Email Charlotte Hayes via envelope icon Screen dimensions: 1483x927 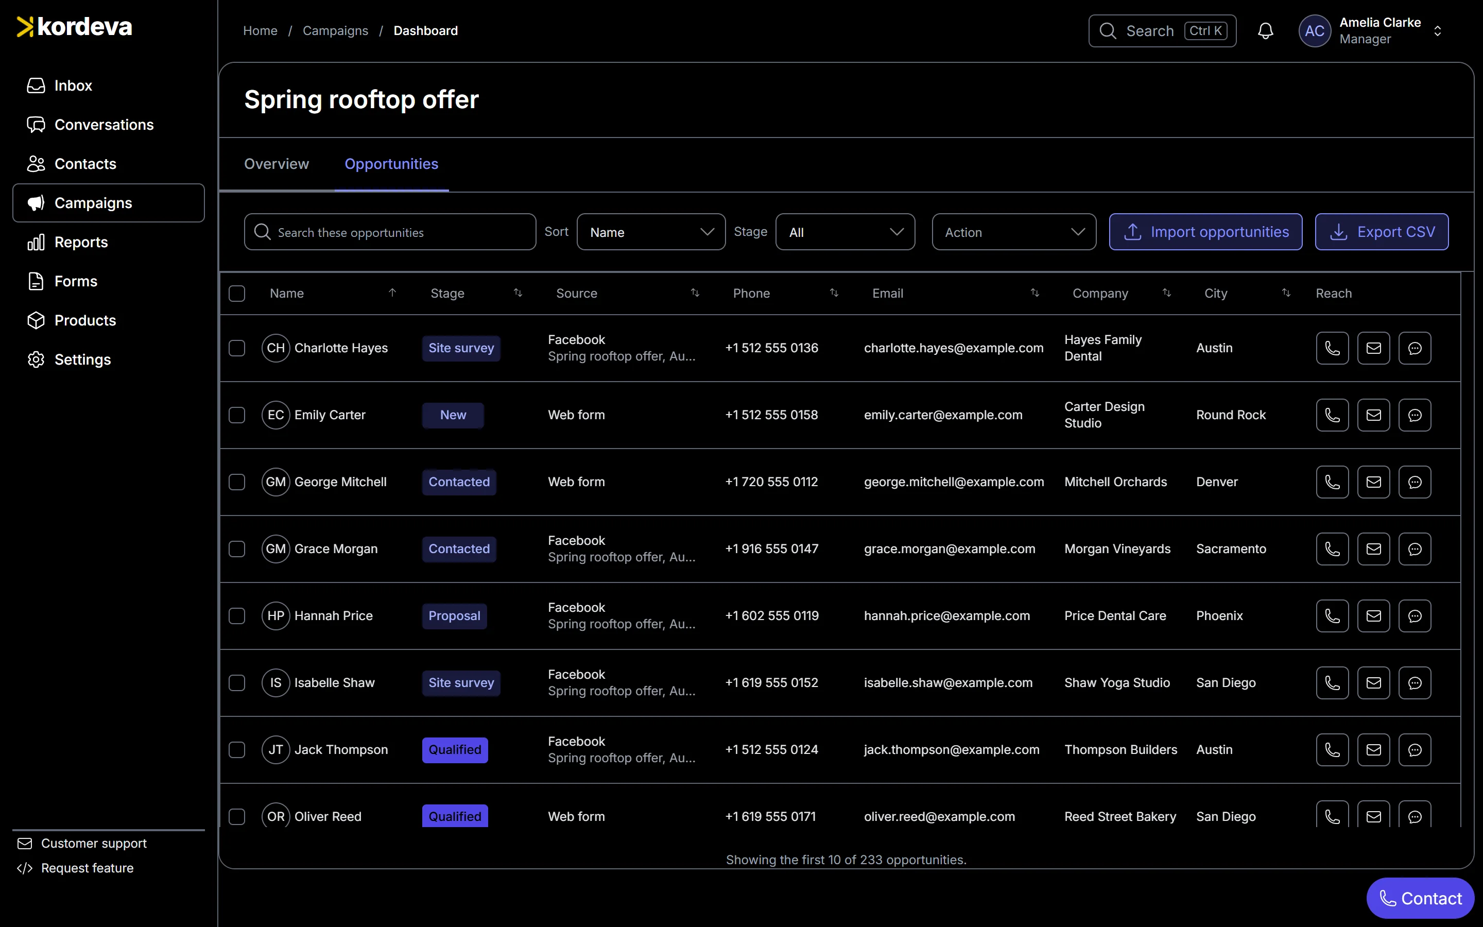(x=1373, y=348)
